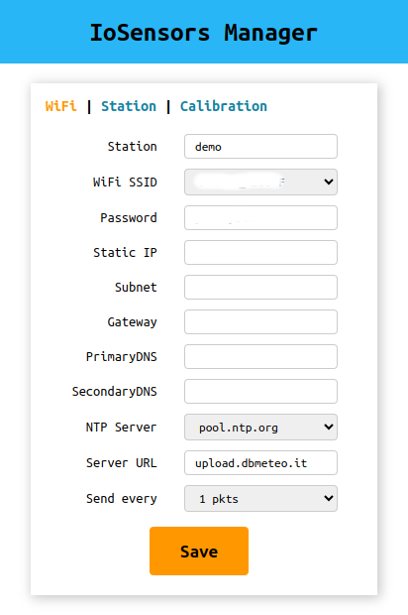Open the WiFi SSID dropdown
The height and width of the screenshot is (615, 408).
coord(260,182)
